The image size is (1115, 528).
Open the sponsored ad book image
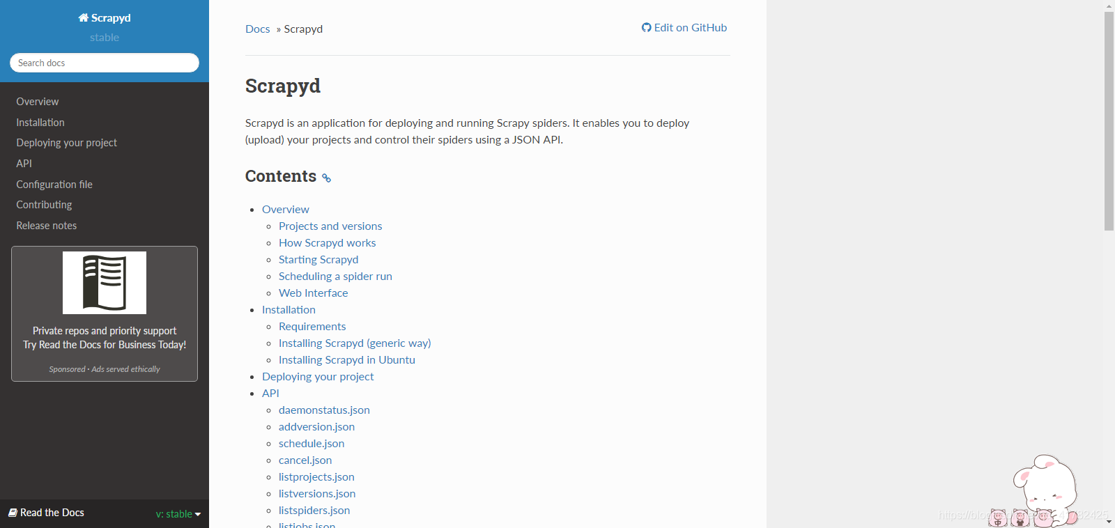click(105, 283)
